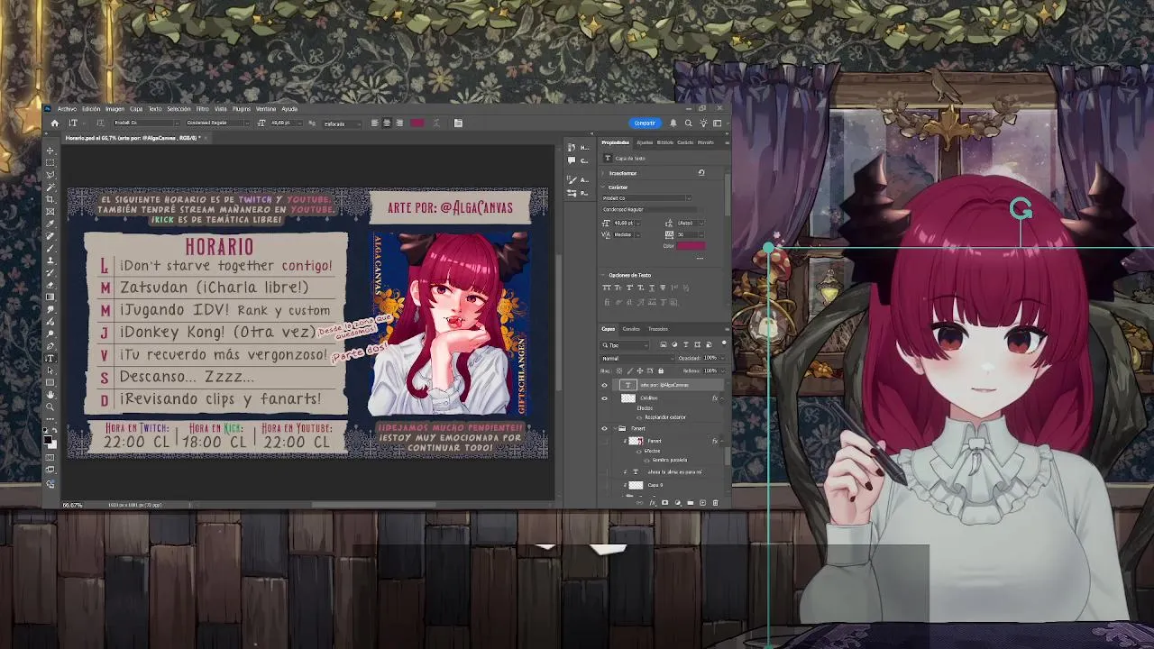Image resolution: width=1154 pixels, height=649 pixels.
Task: Hide the Fanart group
Action: pyautogui.click(x=604, y=428)
